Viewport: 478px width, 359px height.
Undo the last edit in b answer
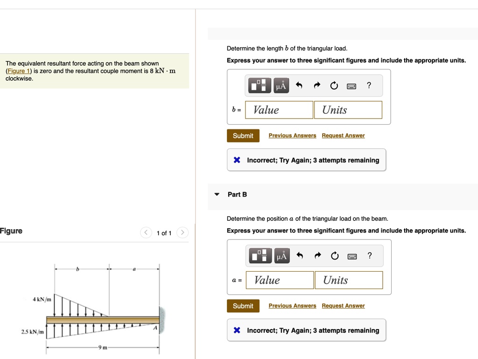coord(299,85)
